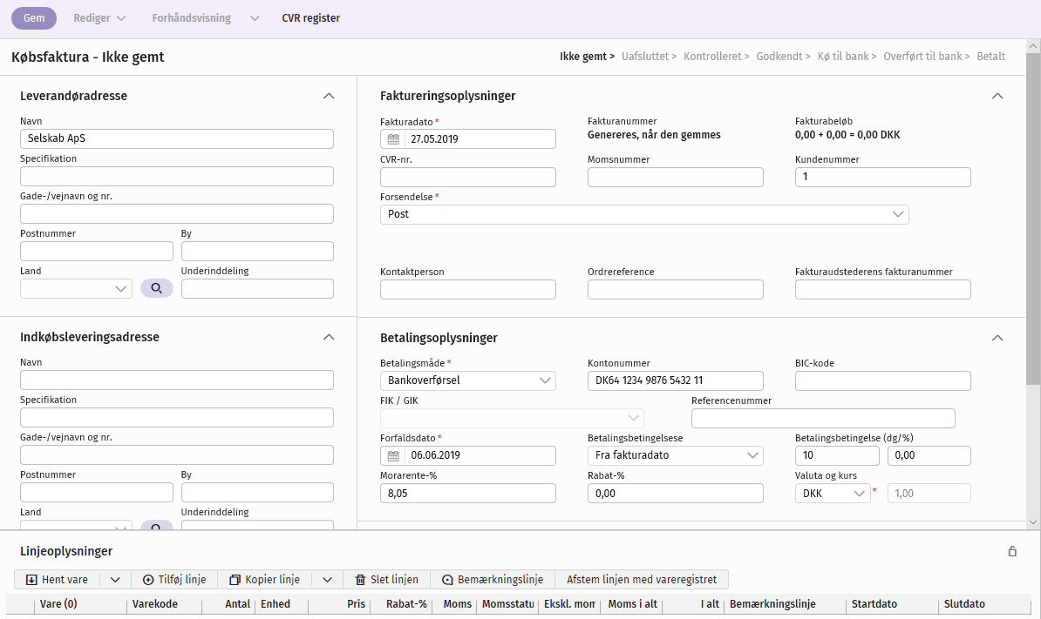Click the Slutdato column header
Screen dimensions: 1041x619
964,604
